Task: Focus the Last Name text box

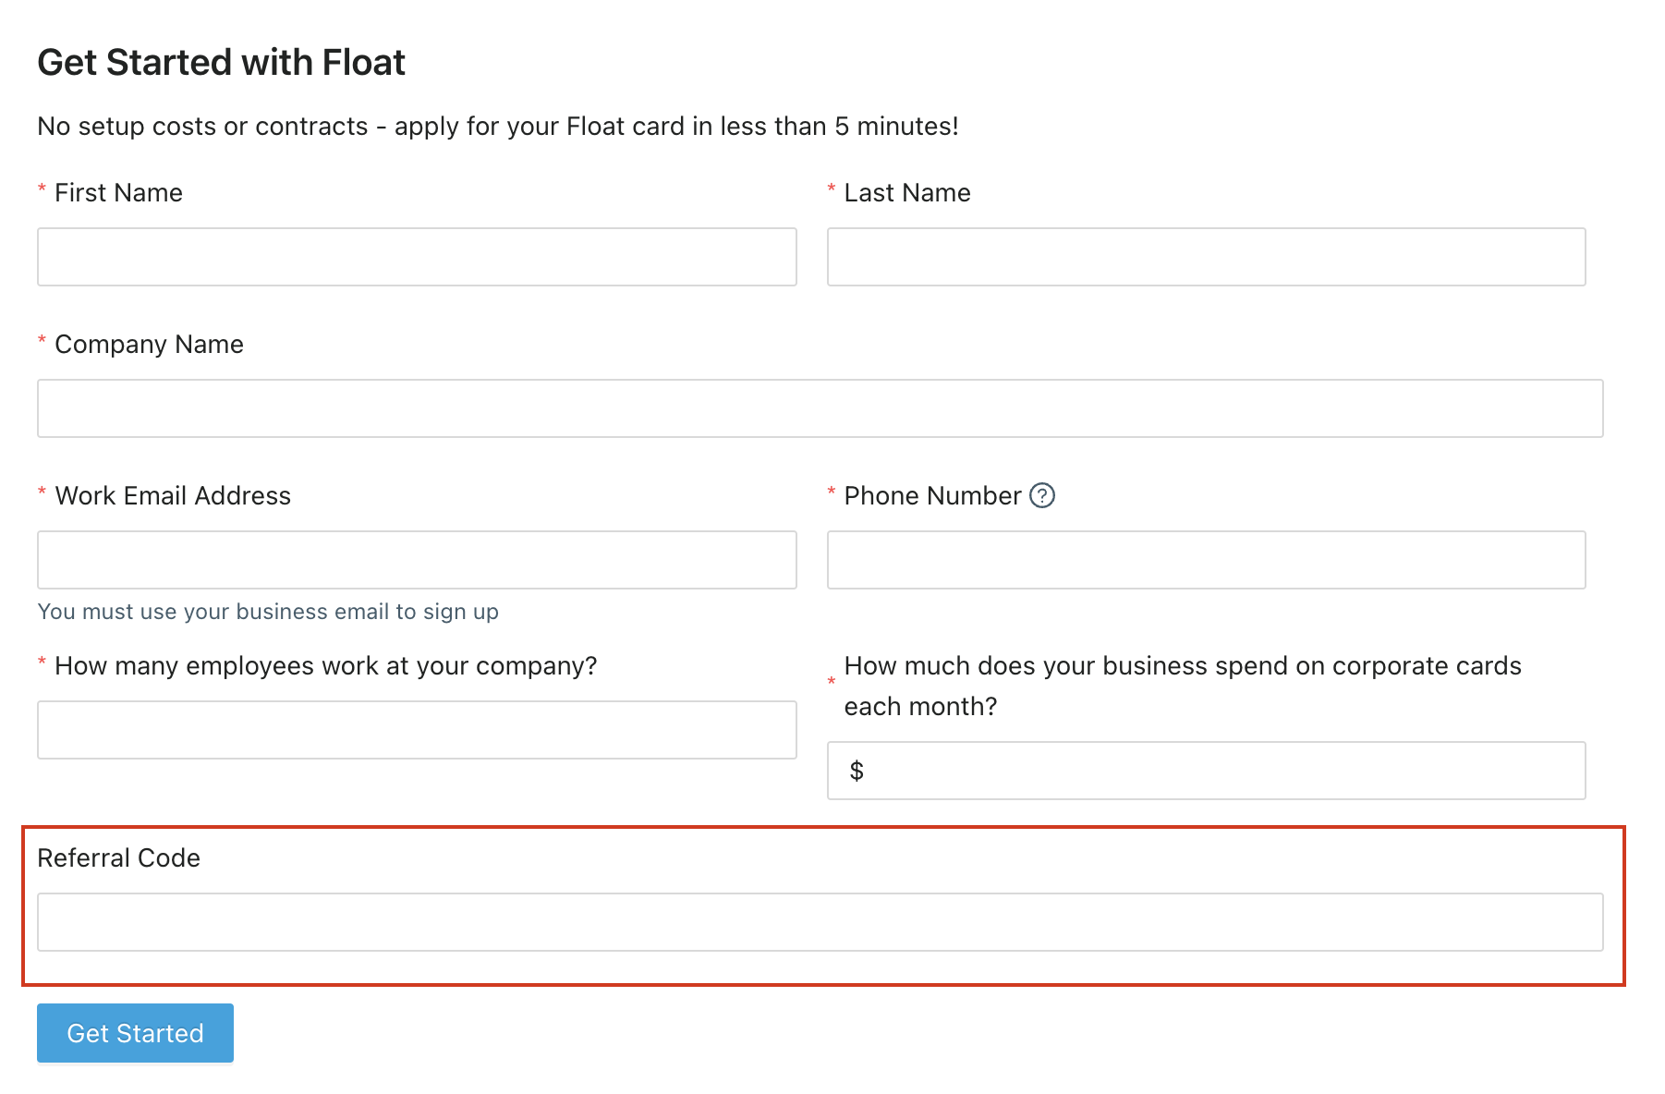Action: pos(1206,257)
